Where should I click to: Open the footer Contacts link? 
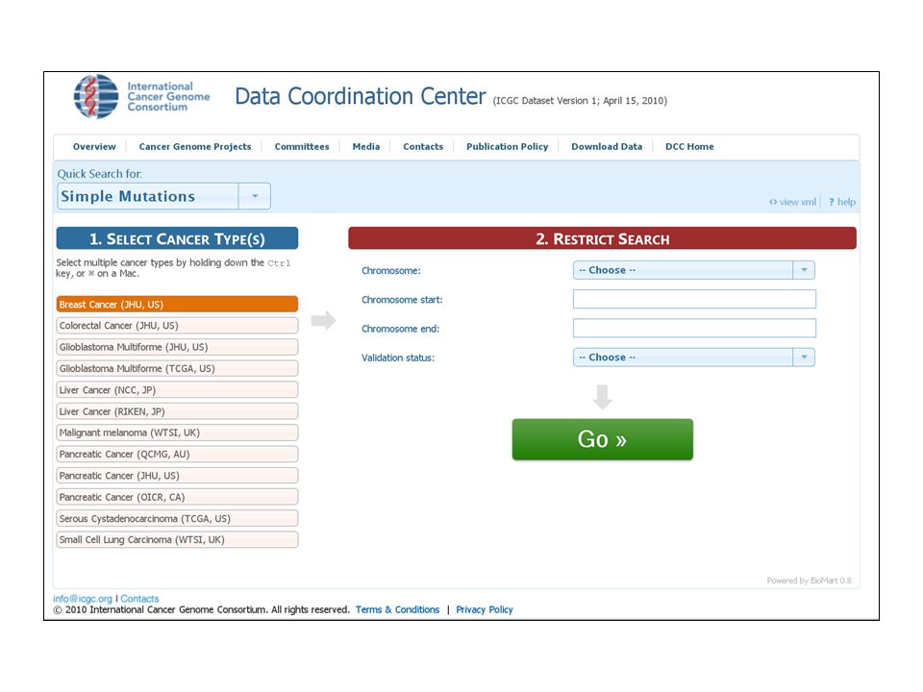coord(139,599)
